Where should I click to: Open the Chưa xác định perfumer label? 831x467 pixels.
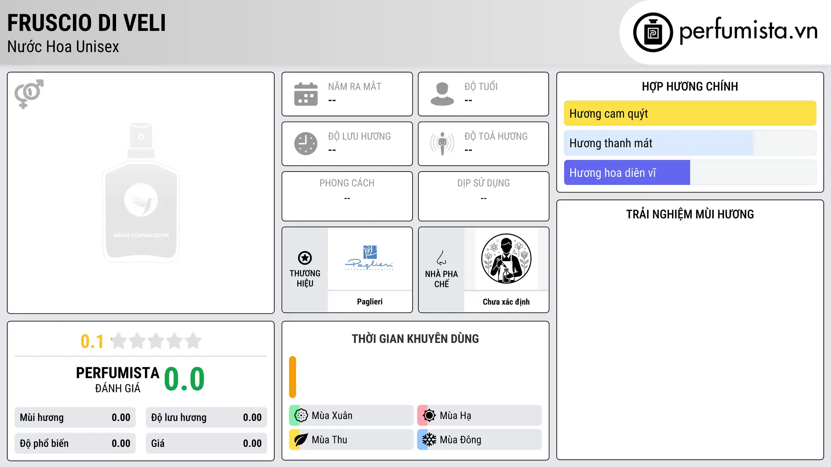pos(506,302)
